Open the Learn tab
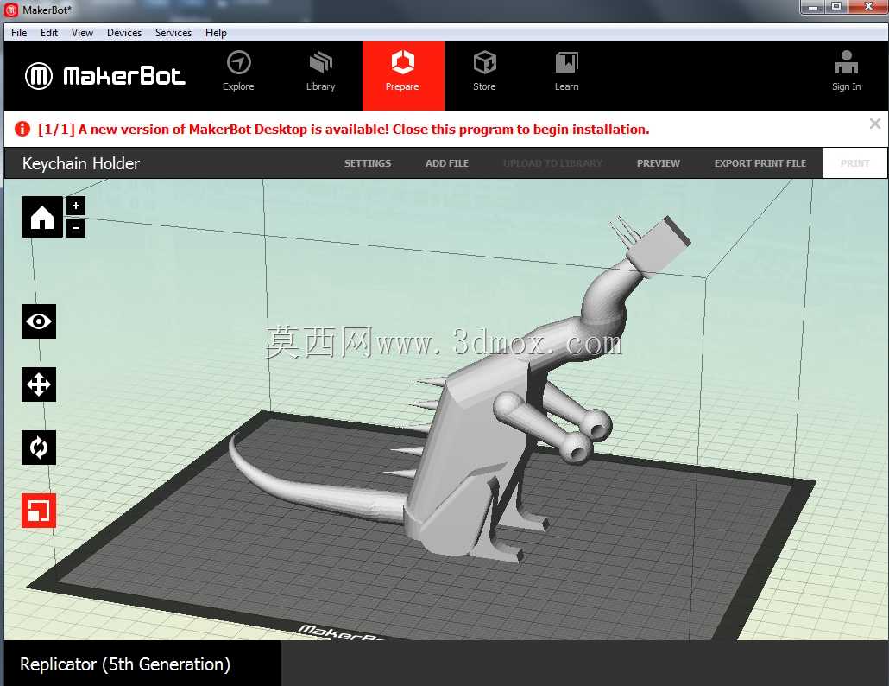Viewport: 889px width, 686px height. pos(566,71)
